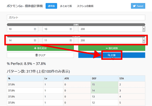Viewport: 152px width, 106px height.
Task: Click the クリア button
Action: tap(40, 55)
